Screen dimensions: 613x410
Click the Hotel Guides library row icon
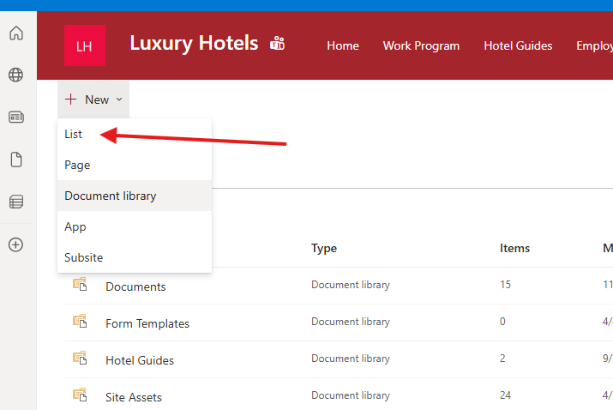[80, 358]
